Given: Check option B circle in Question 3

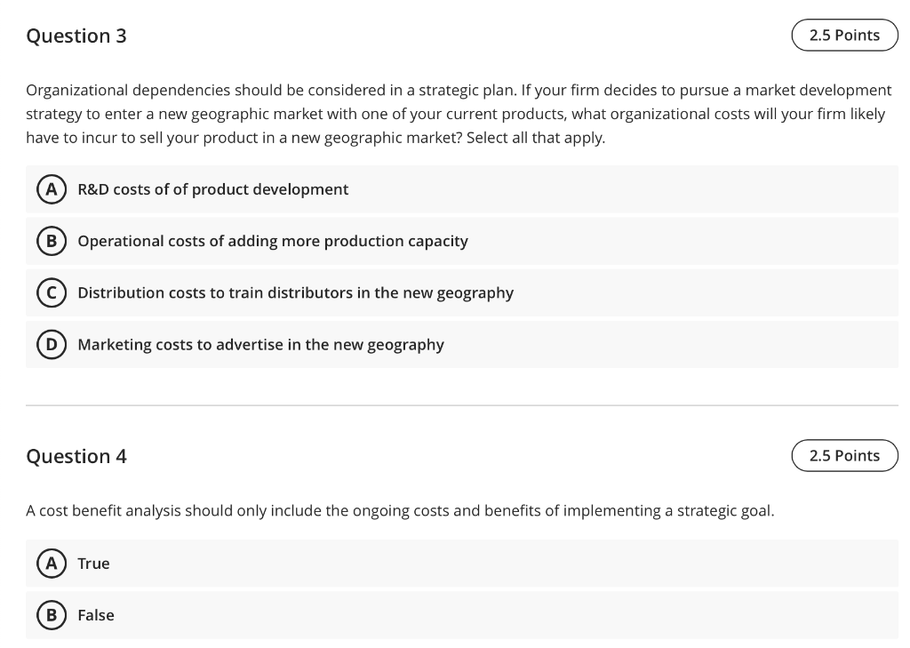Looking at the screenshot, I should click(51, 241).
